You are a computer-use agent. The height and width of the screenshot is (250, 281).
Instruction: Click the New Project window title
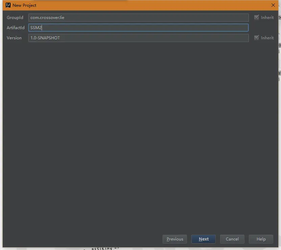pos(24,5)
